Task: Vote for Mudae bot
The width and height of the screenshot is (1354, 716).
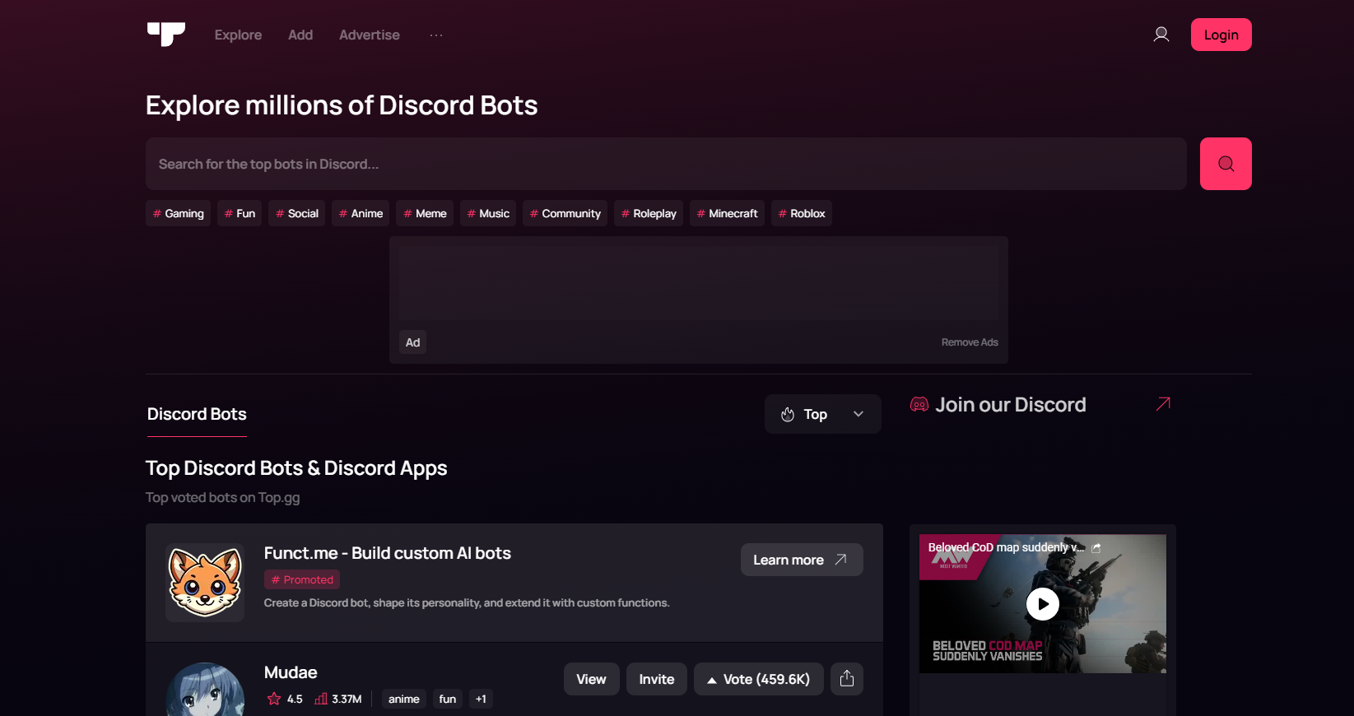Action: (758, 679)
